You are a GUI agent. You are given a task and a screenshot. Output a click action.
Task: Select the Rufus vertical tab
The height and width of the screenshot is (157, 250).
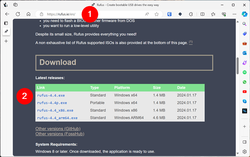pos(6,31)
